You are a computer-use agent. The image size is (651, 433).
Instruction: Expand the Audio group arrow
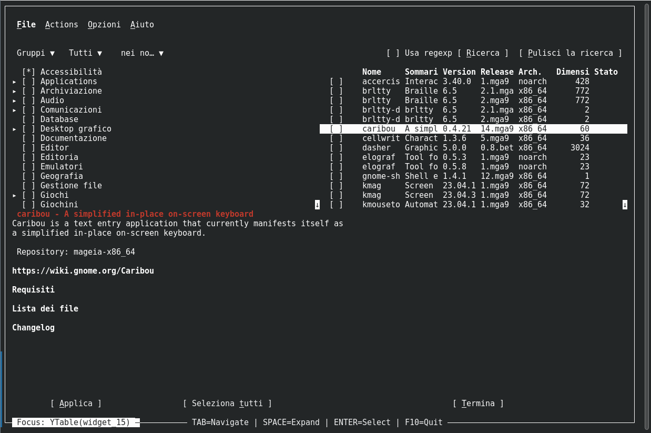point(15,100)
